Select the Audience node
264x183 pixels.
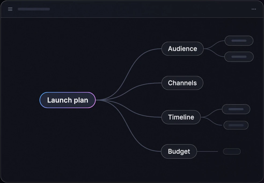[182, 49]
